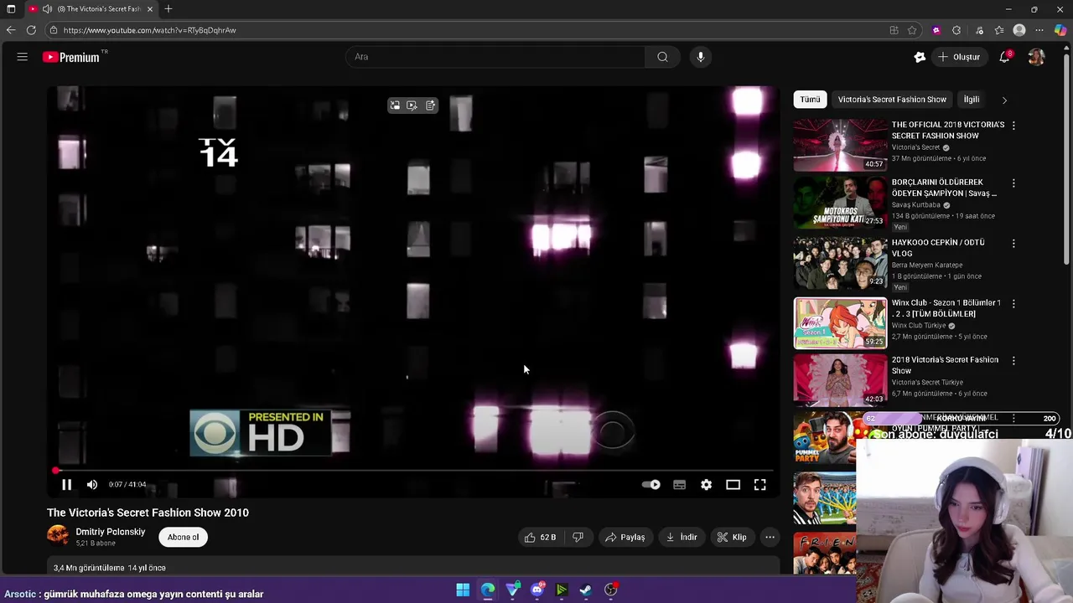
Task: Switch to theater mode view
Action: point(733,485)
